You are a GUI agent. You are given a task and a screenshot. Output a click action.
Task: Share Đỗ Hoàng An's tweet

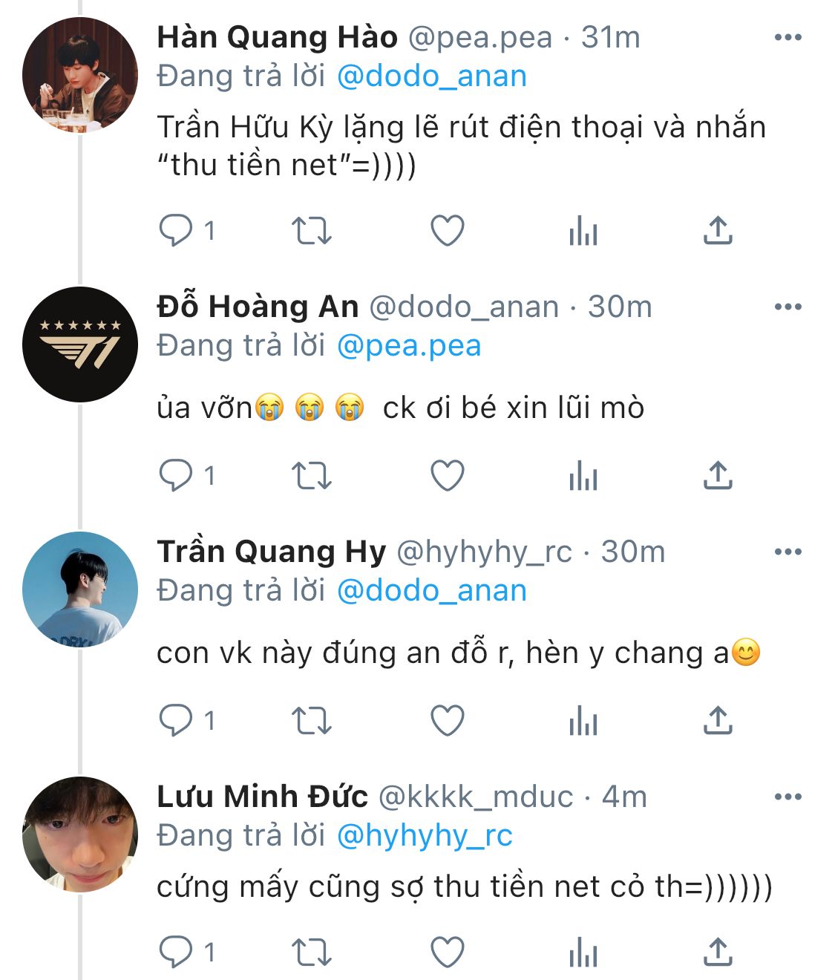tap(717, 475)
